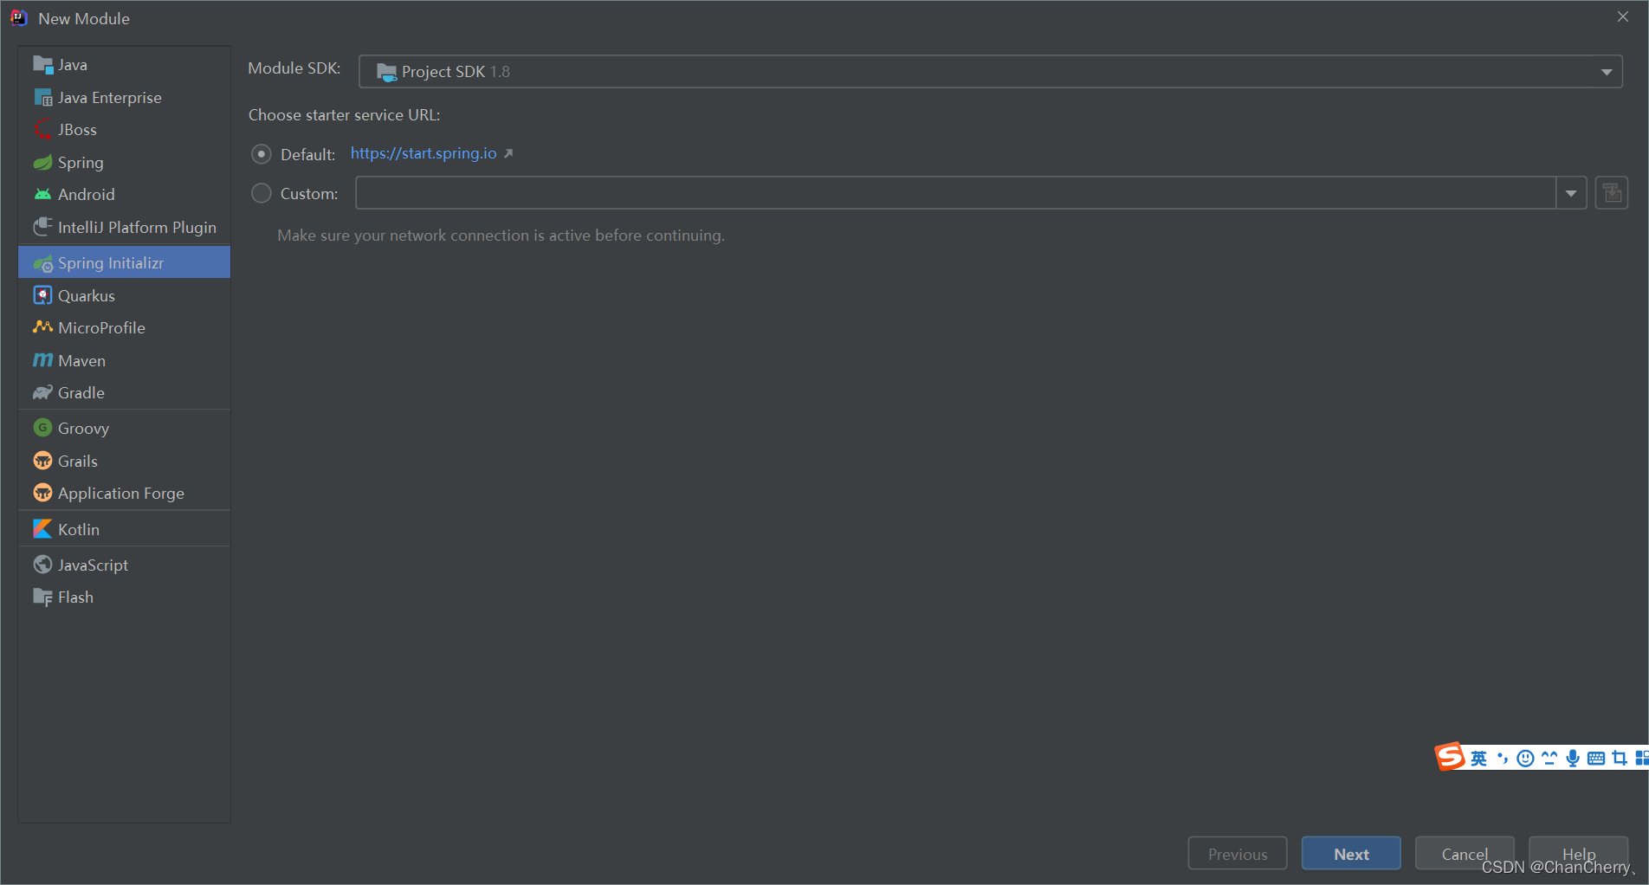Click the Maven m icon

pos(42,361)
